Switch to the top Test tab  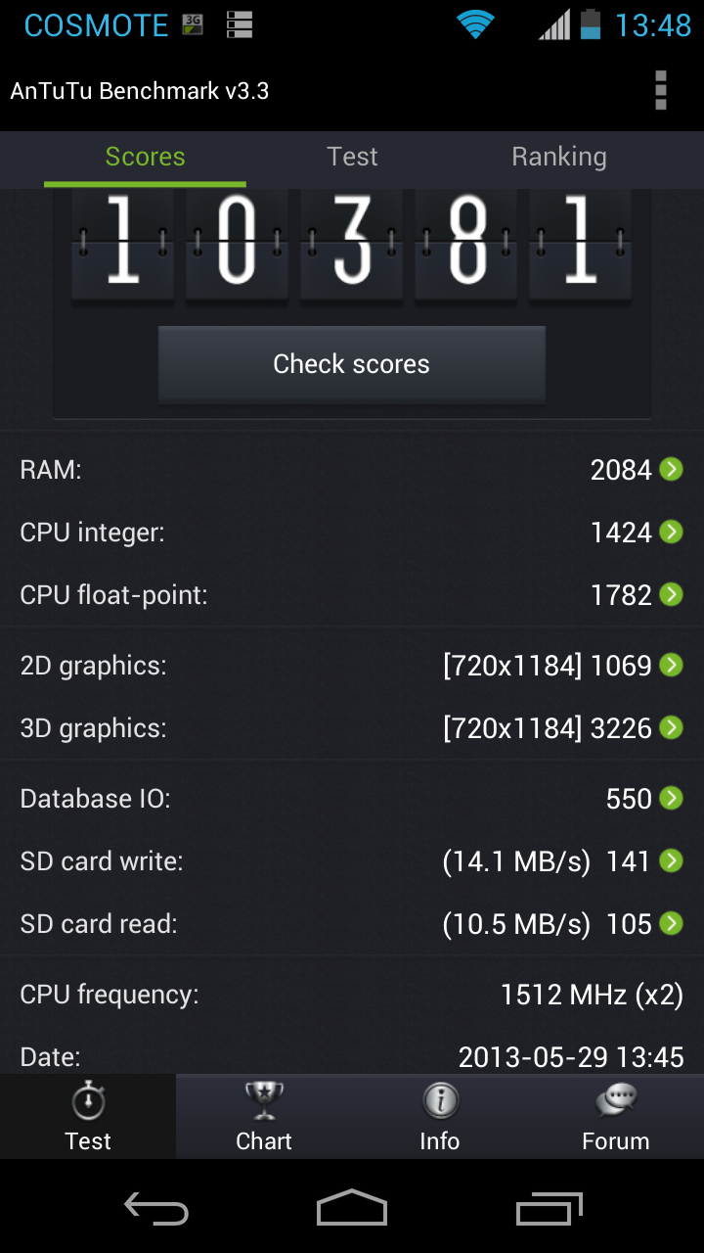pyautogui.click(x=352, y=157)
